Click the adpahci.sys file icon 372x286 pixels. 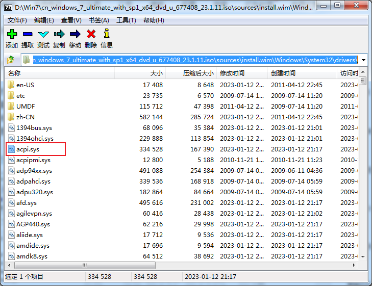coord(11,181)
